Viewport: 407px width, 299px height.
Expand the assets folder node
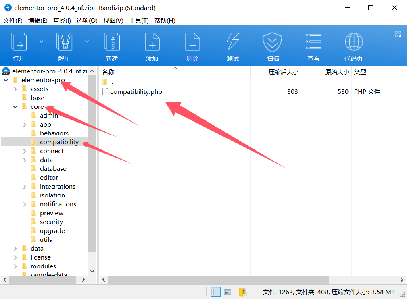coord(15,89)
